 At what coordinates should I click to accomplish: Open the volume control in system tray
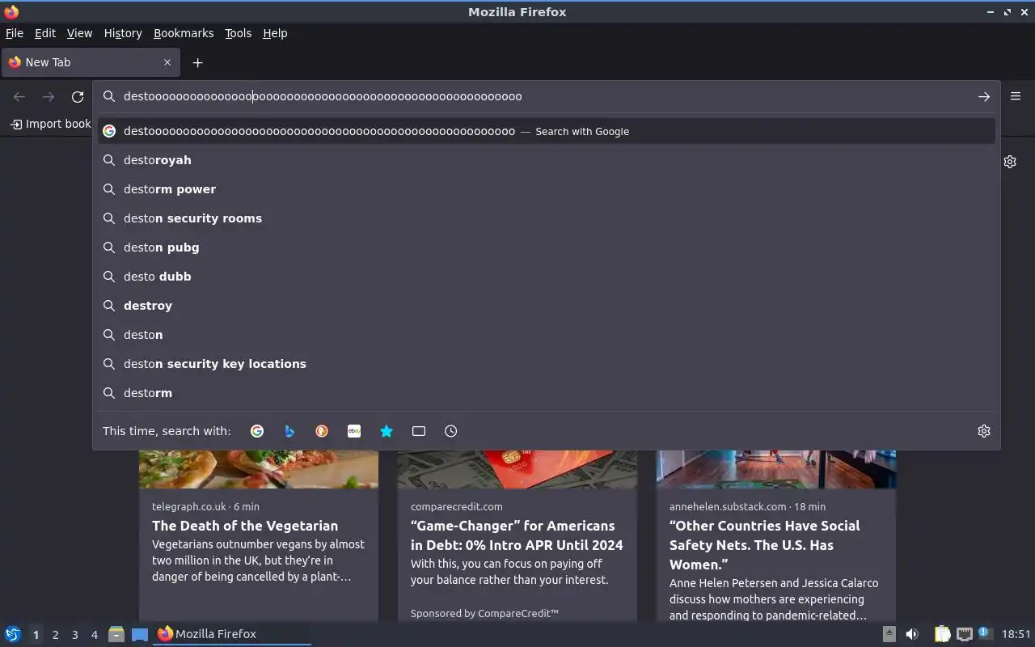pyautogui.click(x=912, y=634)
